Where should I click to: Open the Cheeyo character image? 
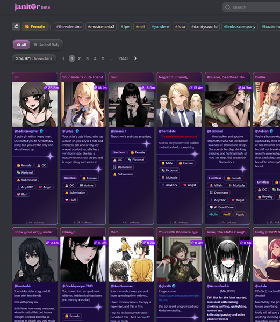pos(83,259)
